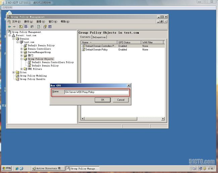Sort list by WMI Filter column header
218x173 pixels.
152,42
